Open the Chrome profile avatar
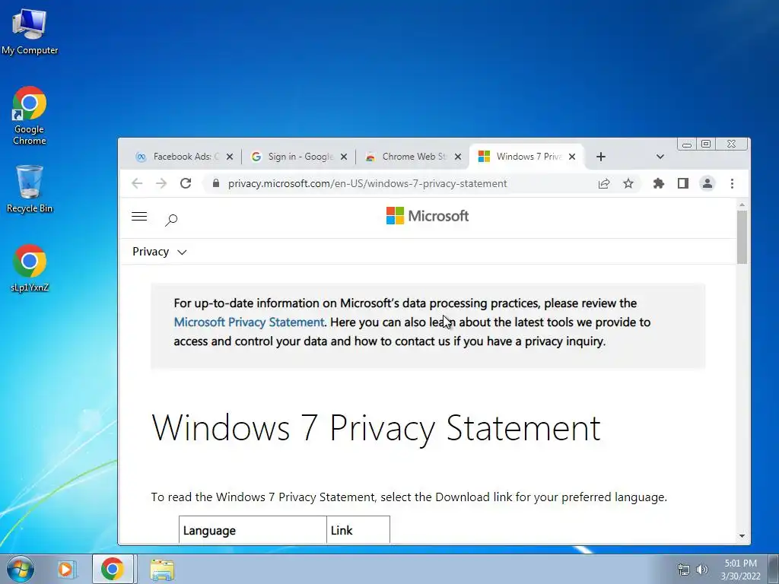The image size is (779, 584). click(707, 184)
